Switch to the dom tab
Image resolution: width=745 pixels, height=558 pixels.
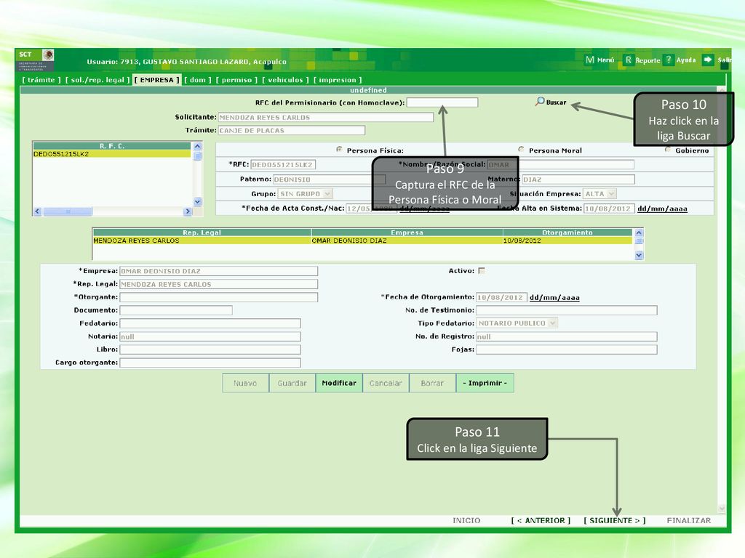198,80
